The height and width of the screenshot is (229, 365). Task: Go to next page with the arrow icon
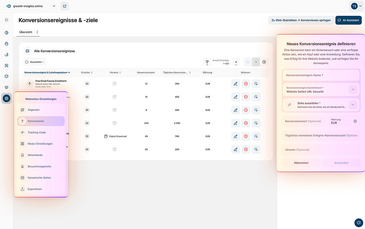tap(264, 62)
